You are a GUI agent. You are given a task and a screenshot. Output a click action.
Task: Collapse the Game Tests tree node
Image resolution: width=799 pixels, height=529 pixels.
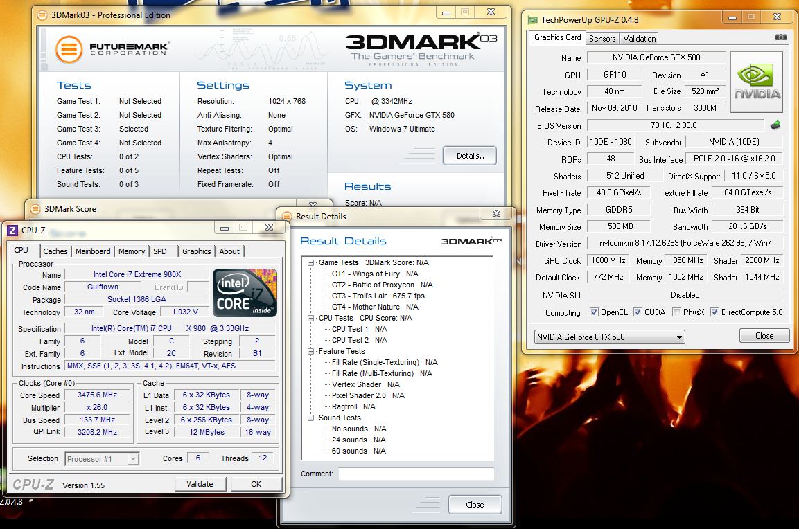tap(311, 263)
